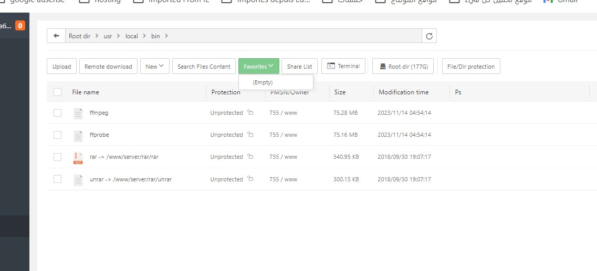This screenshot has width=597, height=271.
Task: Click the lock icon in ffprobe row
Action: pos(250,135)
